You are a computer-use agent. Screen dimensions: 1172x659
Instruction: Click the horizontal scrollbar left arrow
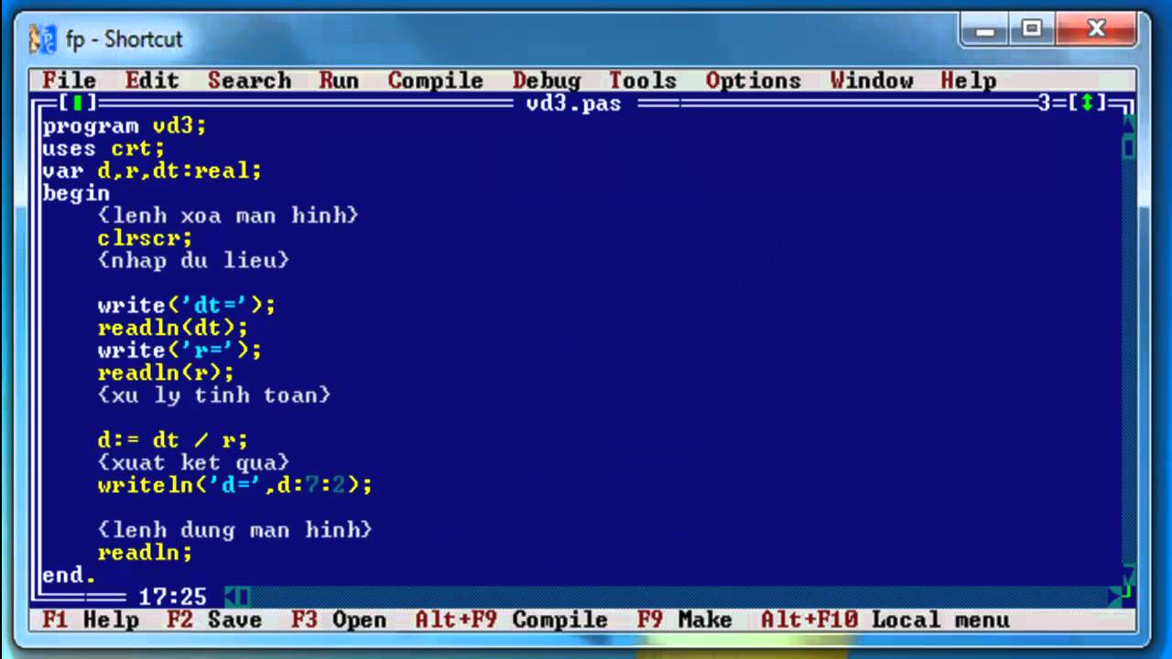(x=231, y=598)
